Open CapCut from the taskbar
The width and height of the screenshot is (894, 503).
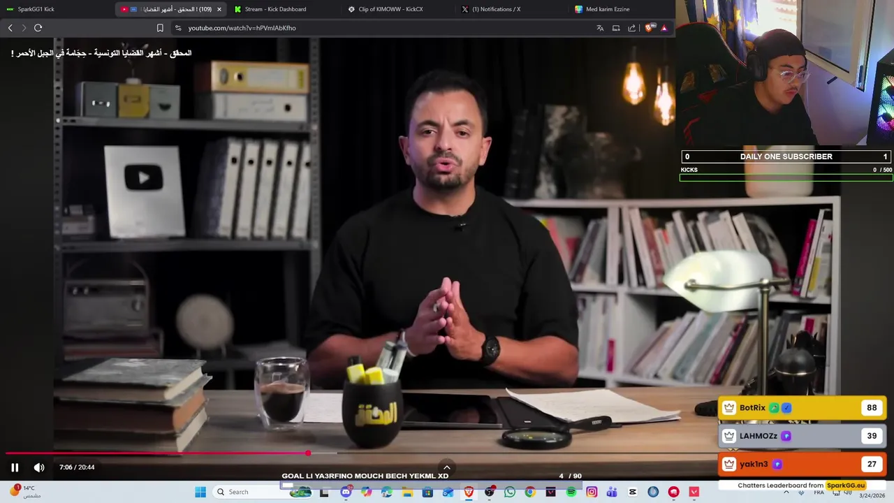pos(632,492)
